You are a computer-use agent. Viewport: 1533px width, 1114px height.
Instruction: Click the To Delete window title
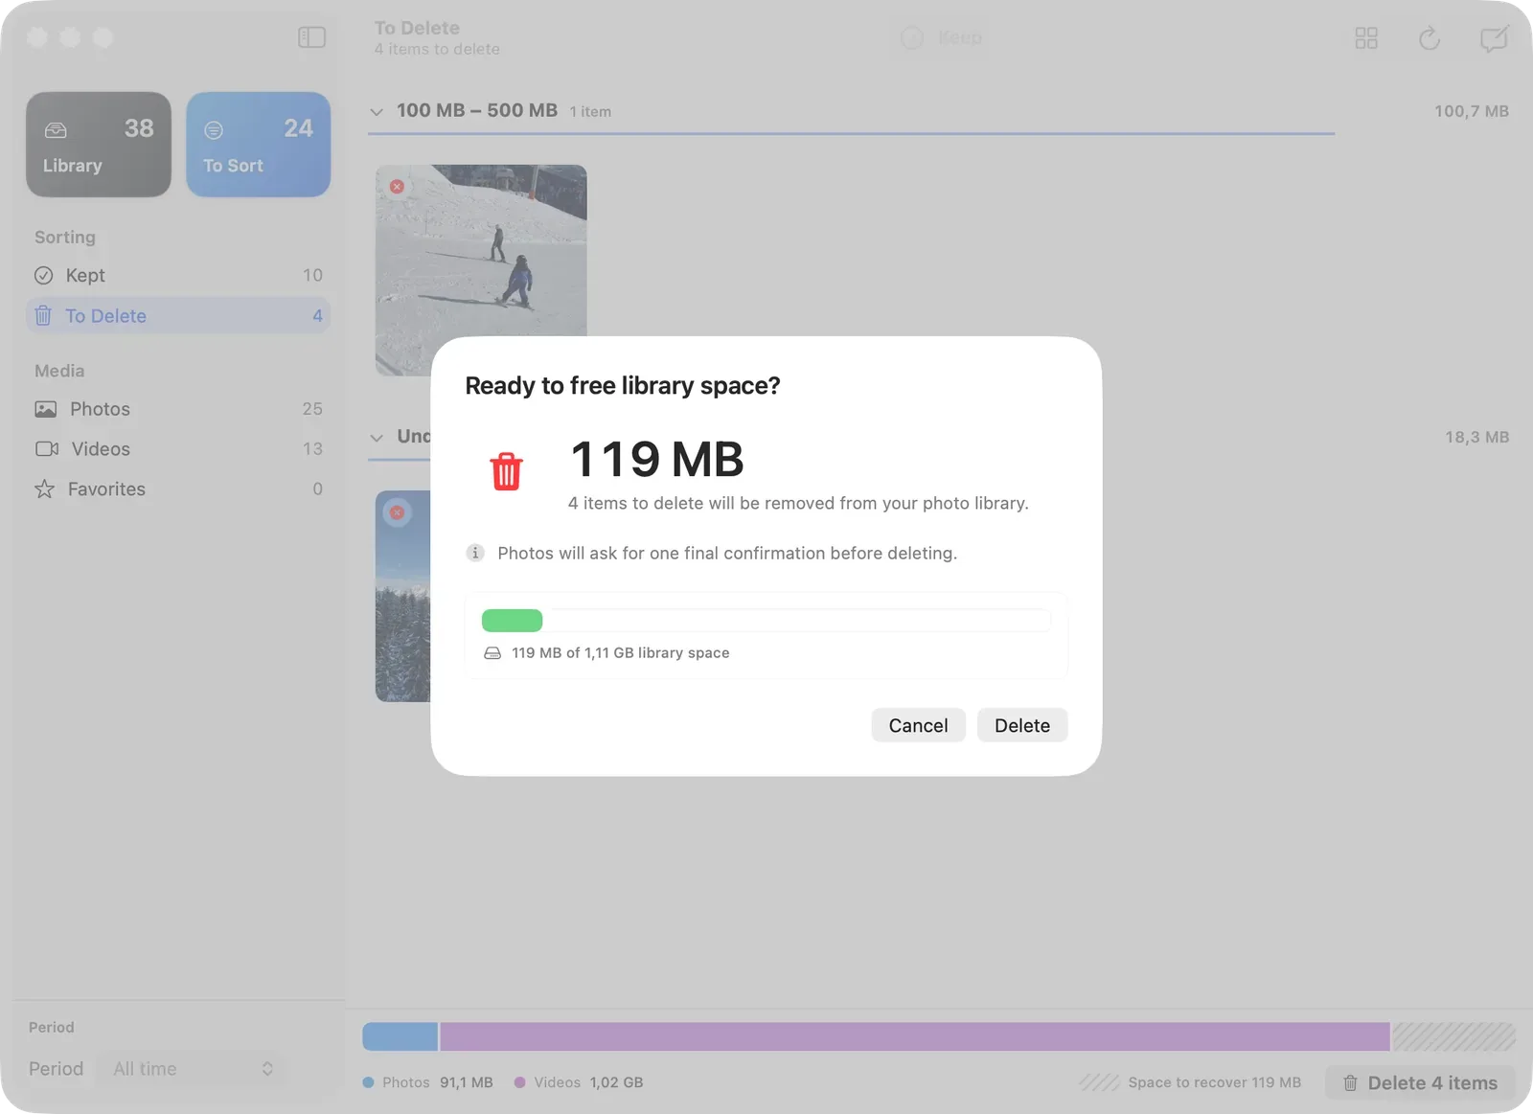click(417, 28)
